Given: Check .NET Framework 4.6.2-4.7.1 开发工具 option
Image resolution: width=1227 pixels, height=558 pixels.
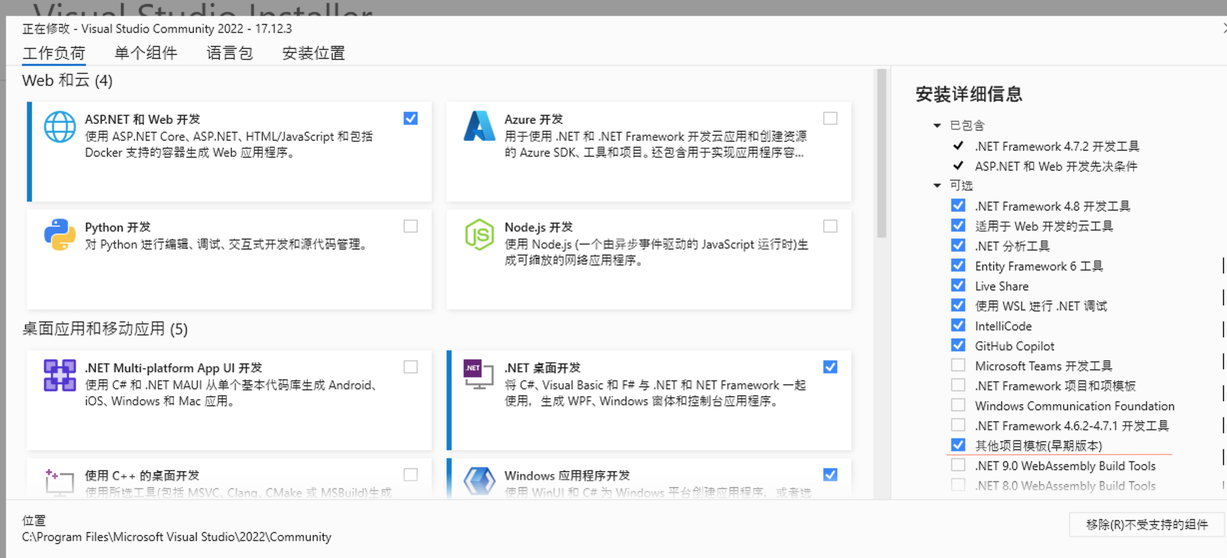Looking at the screenshot, I should (958, 425).
